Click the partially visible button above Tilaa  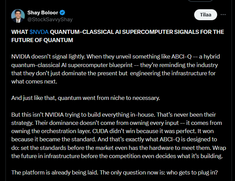(201, 1)
